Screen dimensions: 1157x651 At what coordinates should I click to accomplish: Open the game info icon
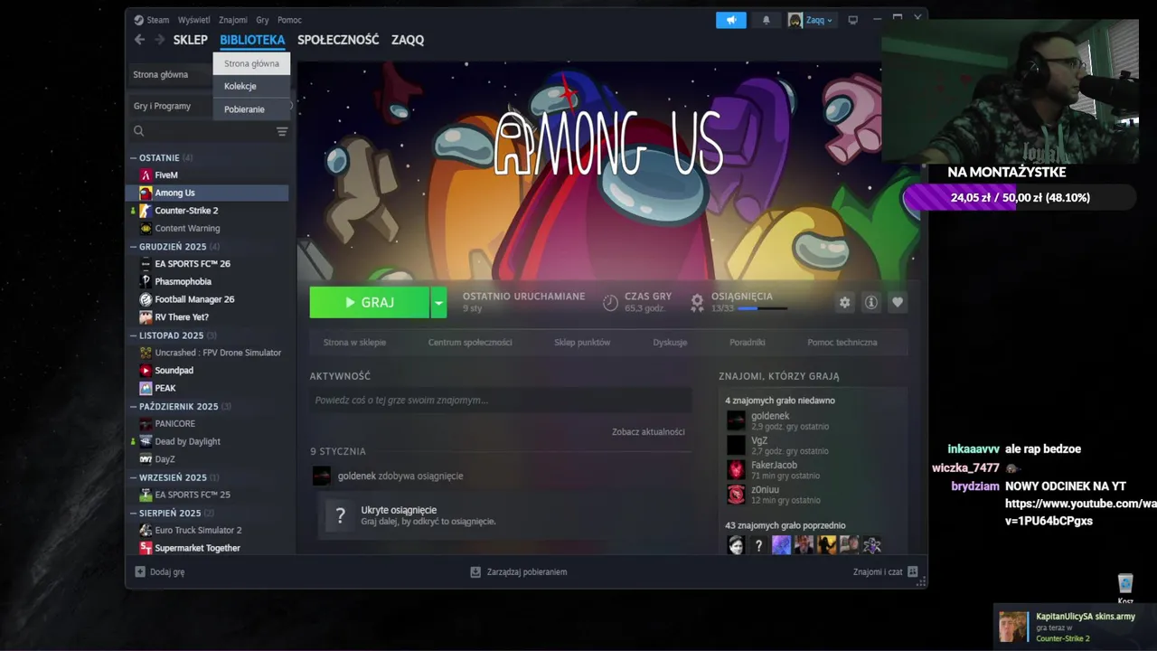point(870,303)
